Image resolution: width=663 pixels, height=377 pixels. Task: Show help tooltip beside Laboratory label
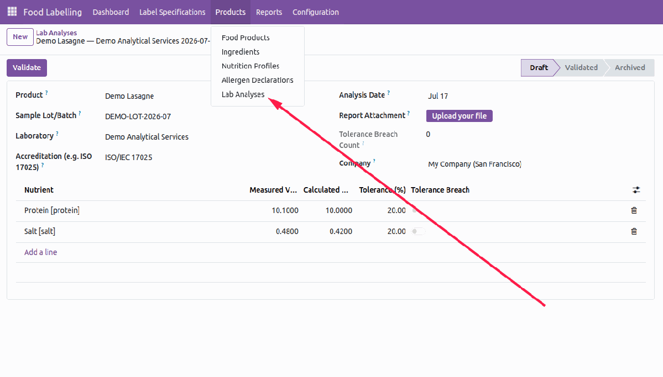57,134
